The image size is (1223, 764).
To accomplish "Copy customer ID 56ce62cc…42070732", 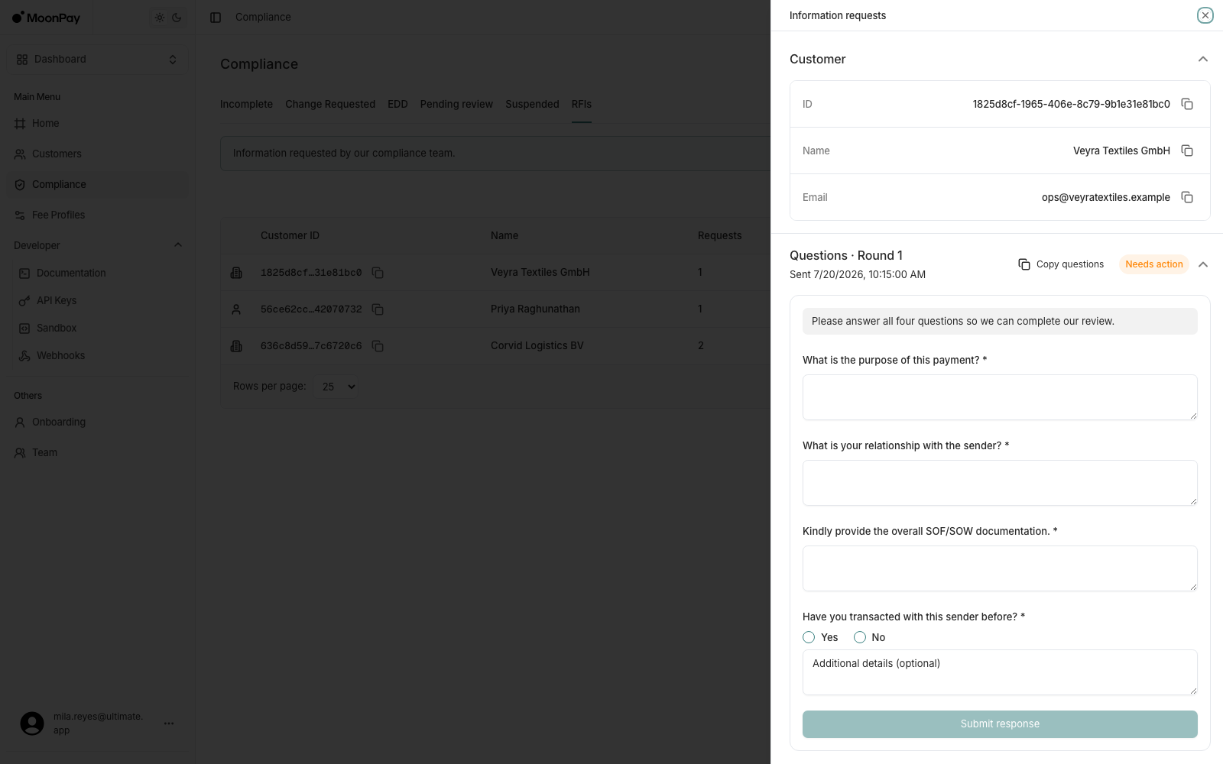I will (x=378, y=309).
